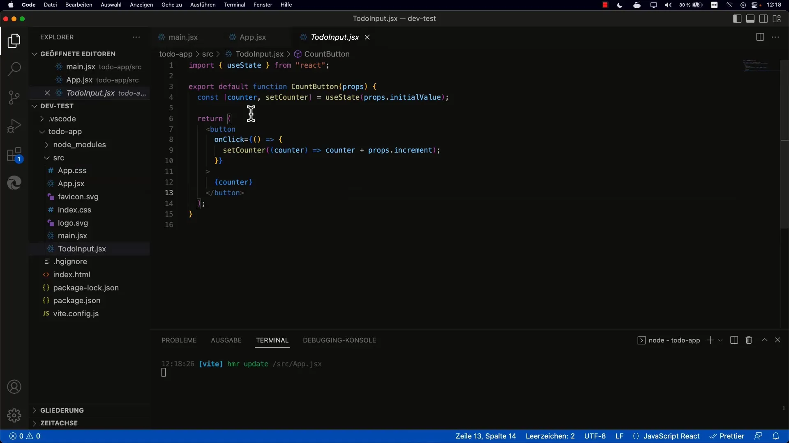The height and width of the screenshot is (443, 789).
Task: Open favicon.svg in file tree
Action: (x=78, y=197)
